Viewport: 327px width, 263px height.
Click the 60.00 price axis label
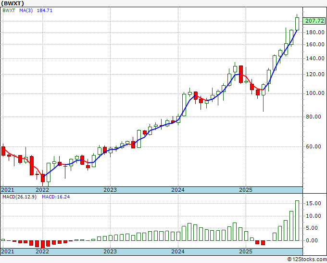(x=314, y=146)
